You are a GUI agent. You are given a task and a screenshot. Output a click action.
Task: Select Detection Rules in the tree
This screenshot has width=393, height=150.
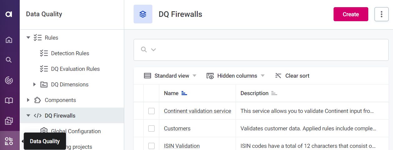point(70,53)
